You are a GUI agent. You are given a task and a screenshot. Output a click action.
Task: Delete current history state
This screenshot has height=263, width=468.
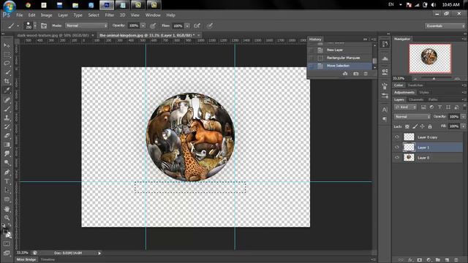366,74
